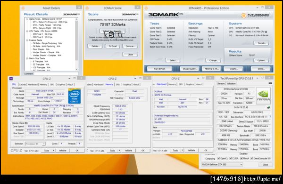Image resolution: width=283 pixels, height=184 pixels.
Task: Click the Bus Interface question mark icon
Action: pos(270,117)
